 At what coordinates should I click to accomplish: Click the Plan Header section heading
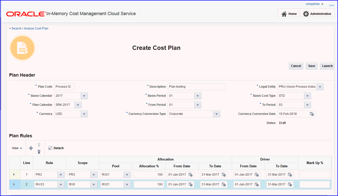(x=22, y=75)
